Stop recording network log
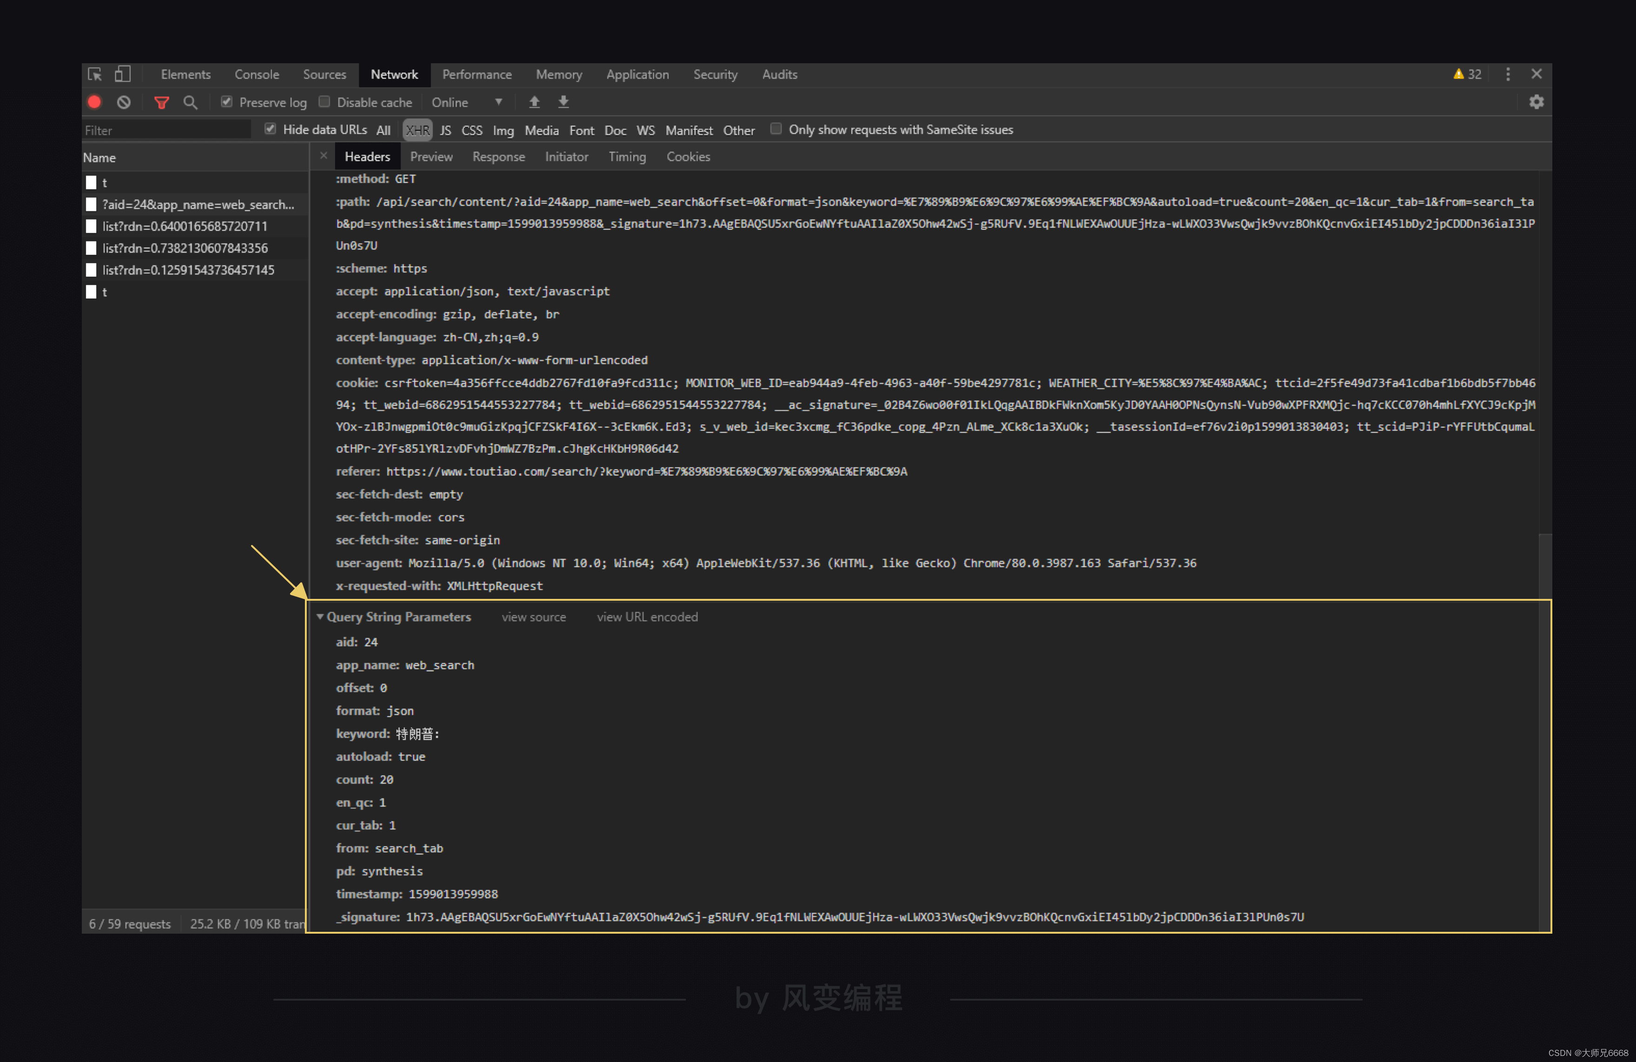Viewport: 1636px width, 1062px height. (x=95, y=102)
